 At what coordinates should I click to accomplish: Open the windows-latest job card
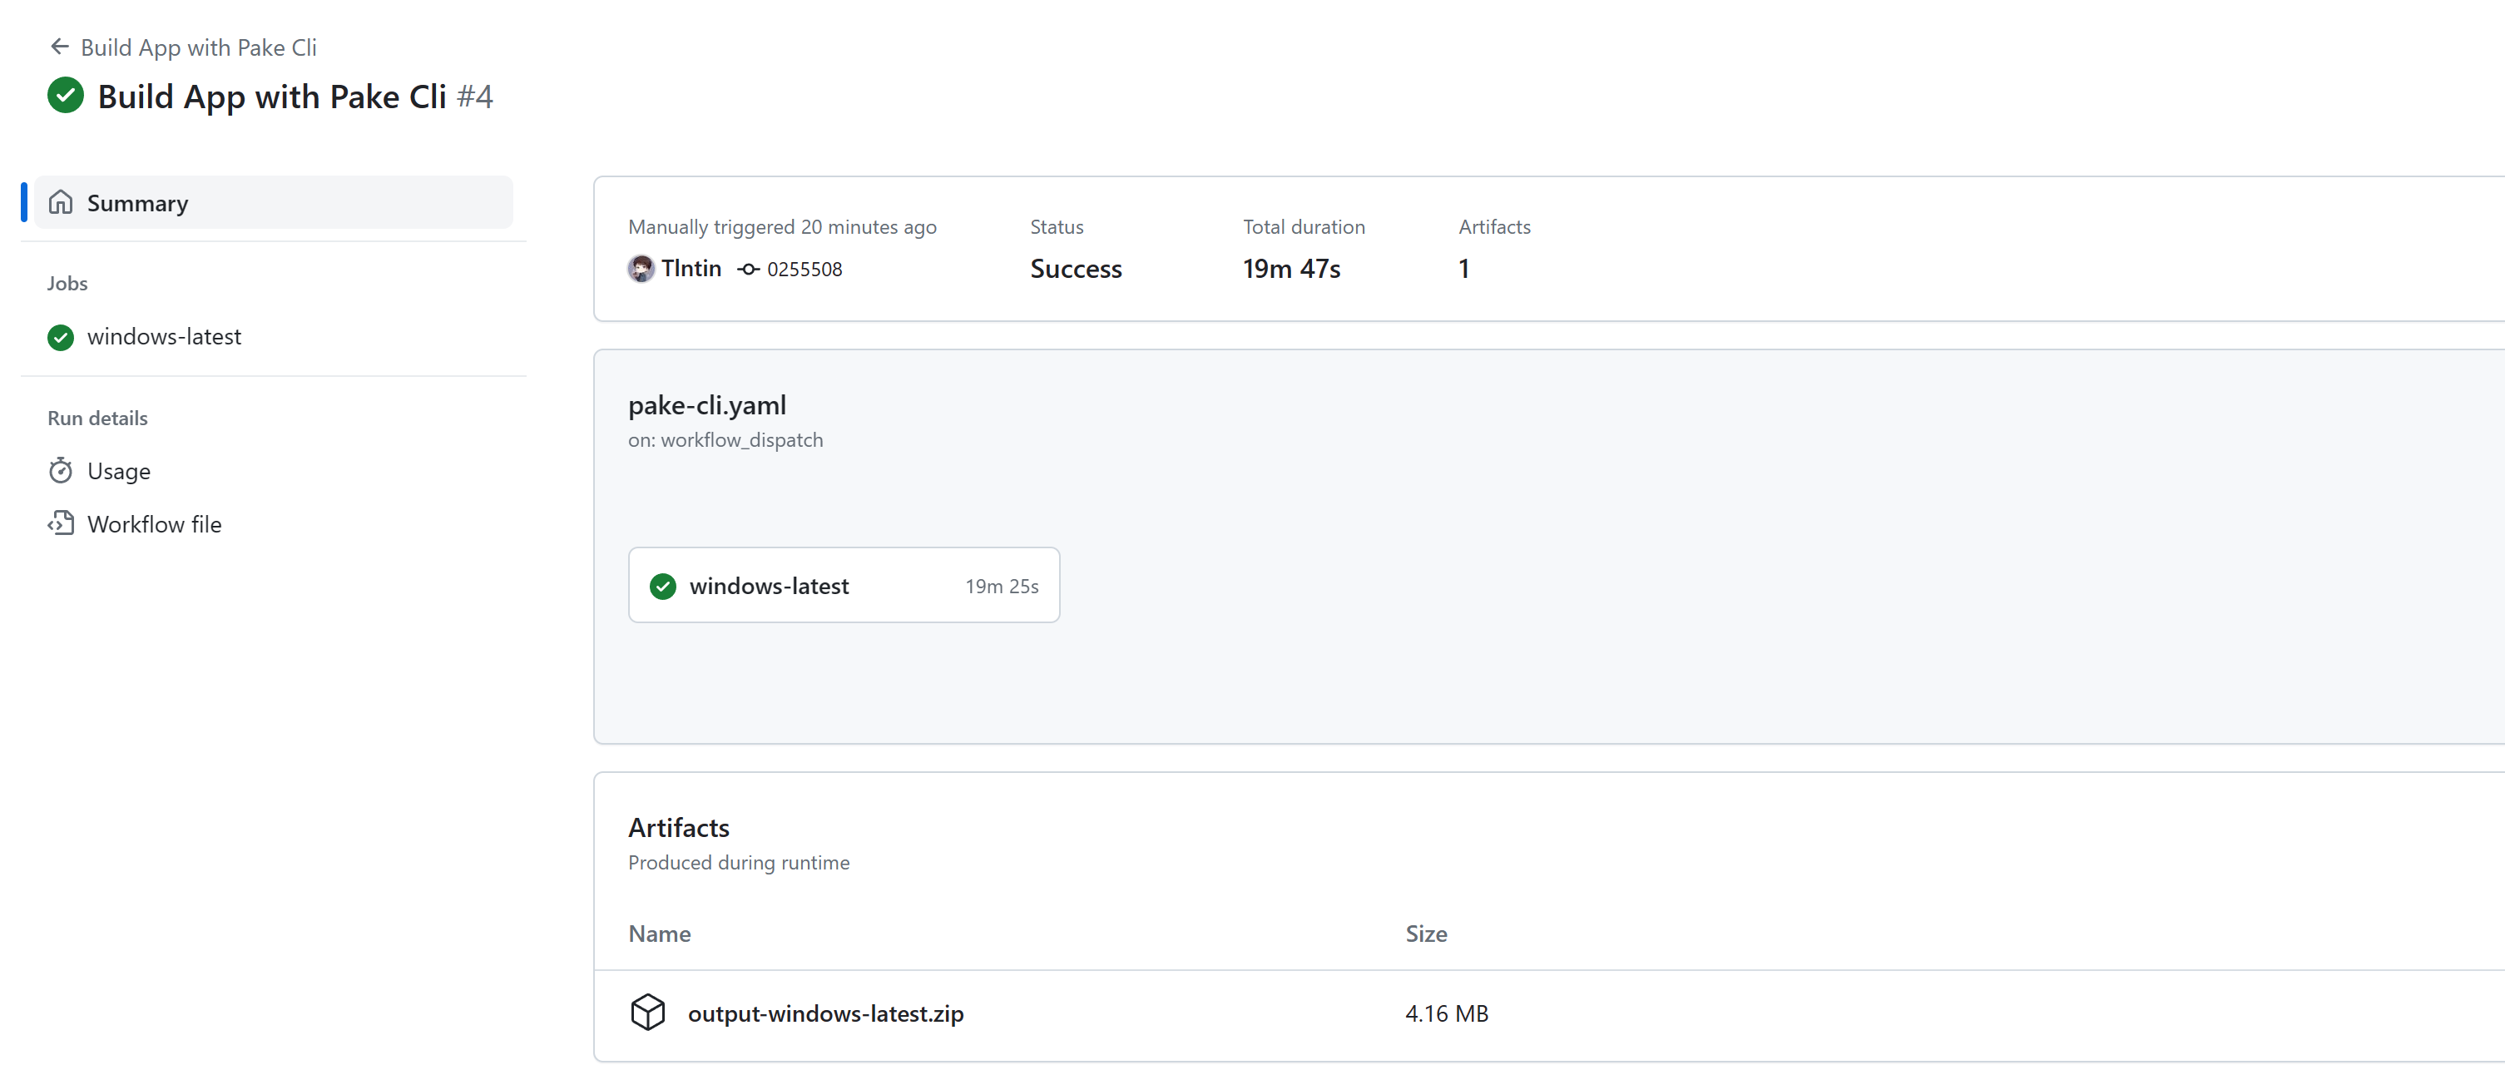842,585
